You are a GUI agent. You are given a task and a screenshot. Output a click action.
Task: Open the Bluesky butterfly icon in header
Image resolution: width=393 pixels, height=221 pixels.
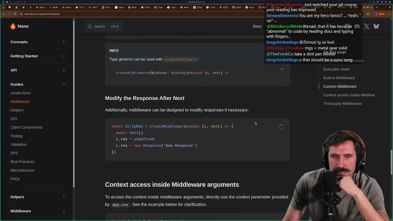[376, 26]
